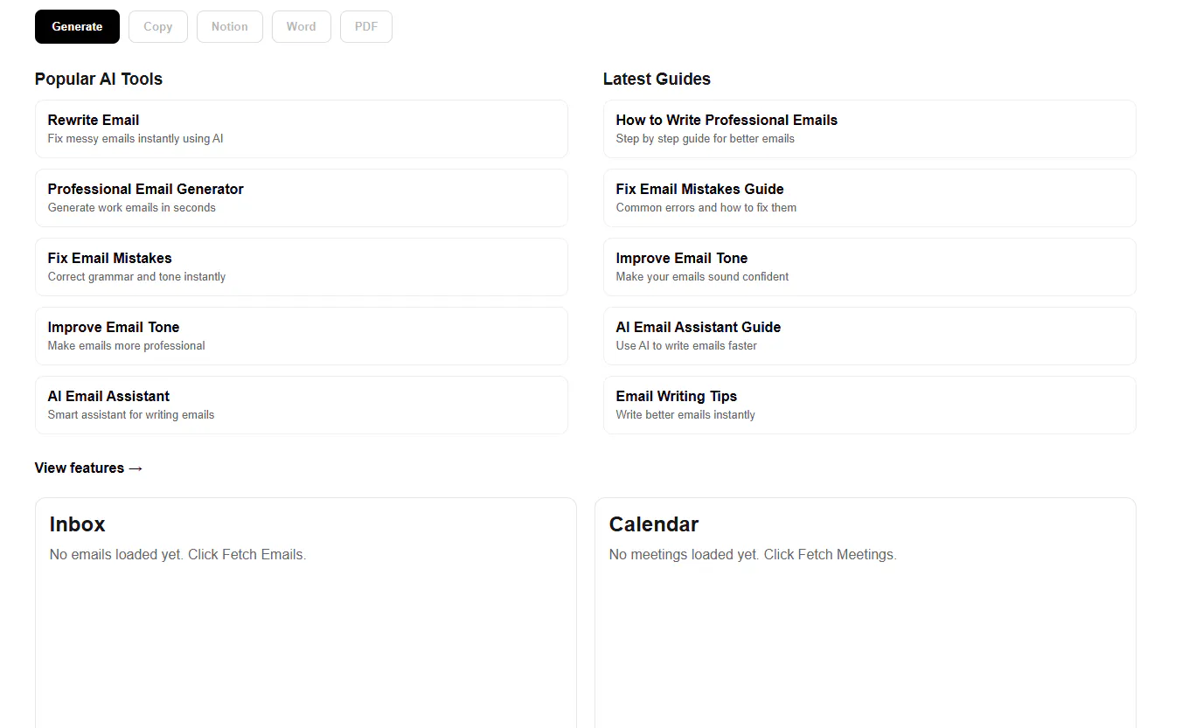The height and width of the screenshot is (728, 1189).
Task: Click 'Make your emails sound confident' text
Action: pyautogui.click(x=702, y=276)
